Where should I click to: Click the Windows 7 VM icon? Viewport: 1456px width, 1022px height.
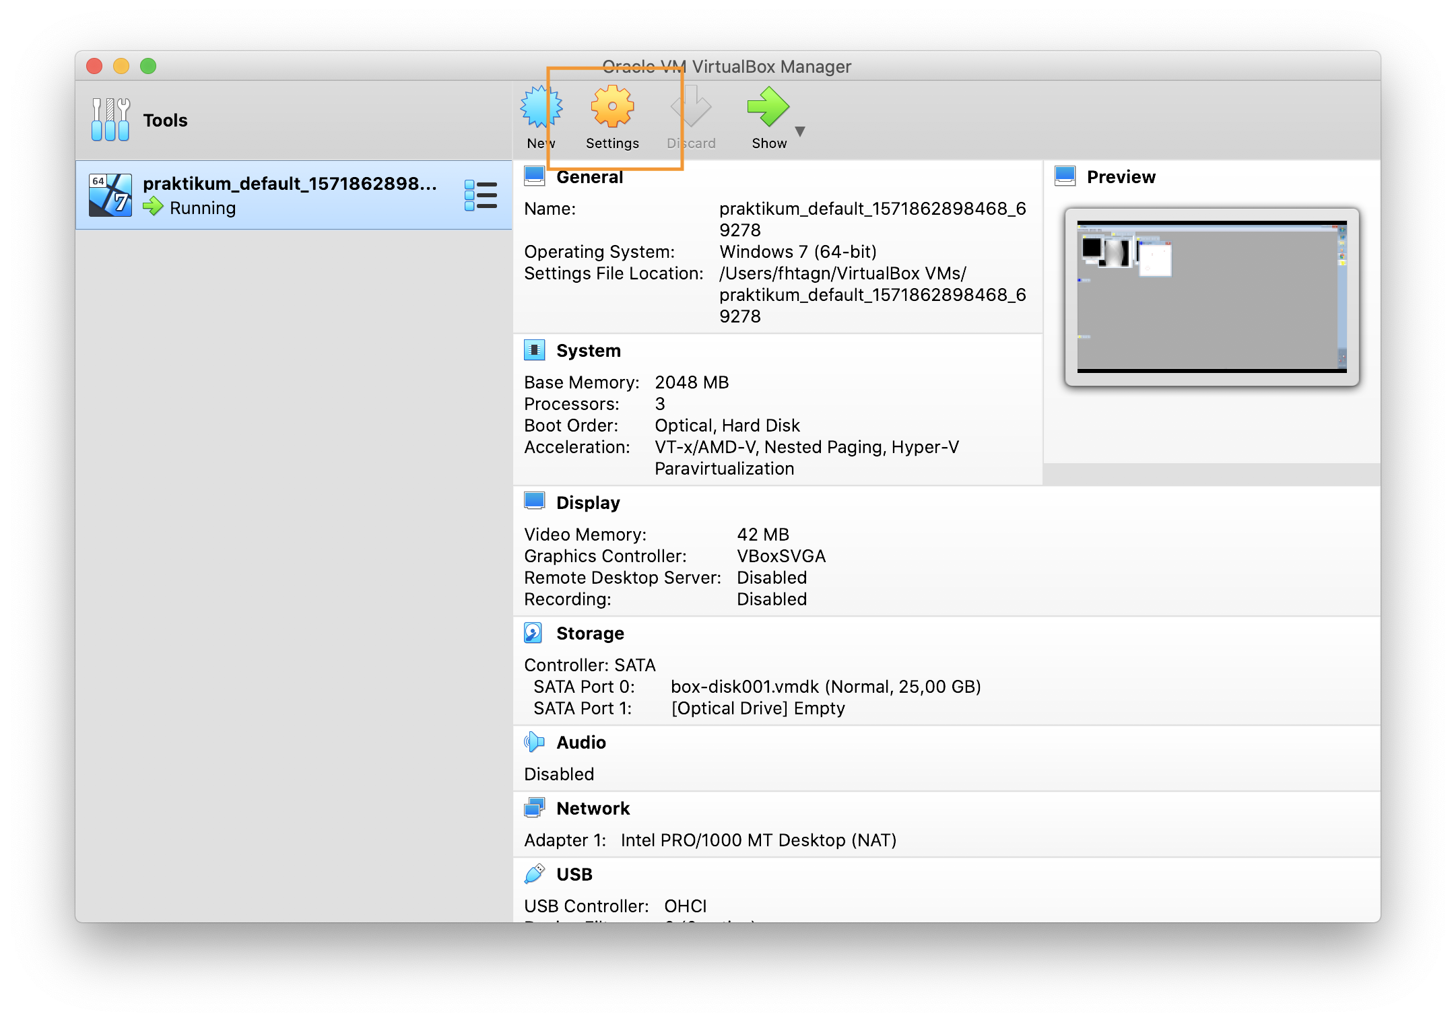tap(110, 195)
